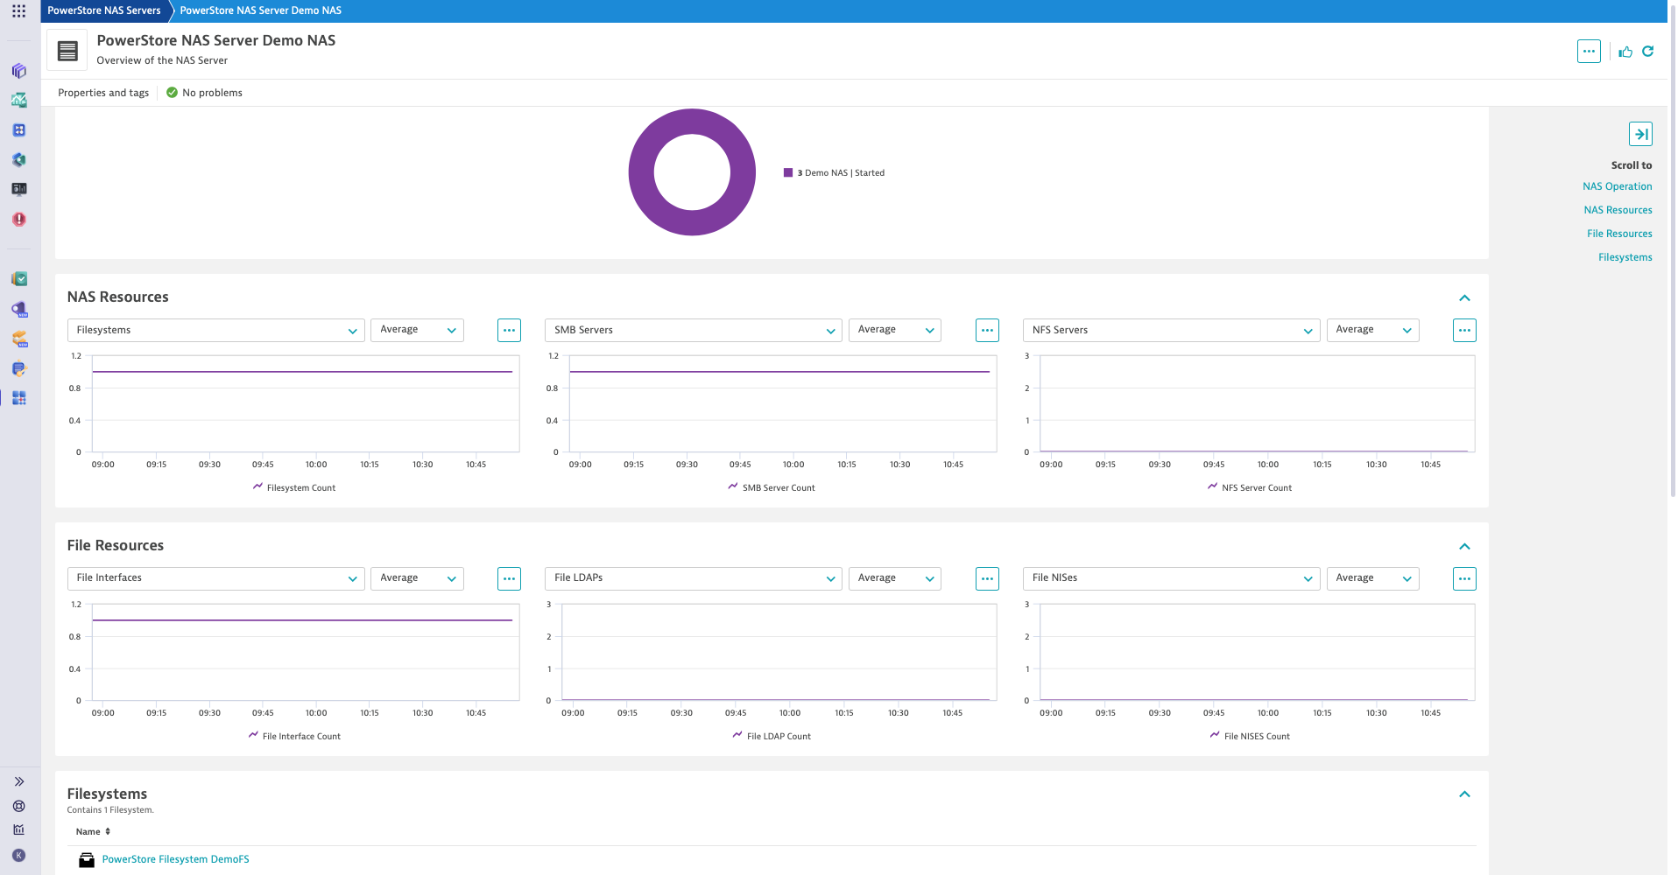The height and width of the screenshot is (875, 1678).
Task: Open the File LDAPs chart ellipsis menu
Action: click(x=987, y=578)
